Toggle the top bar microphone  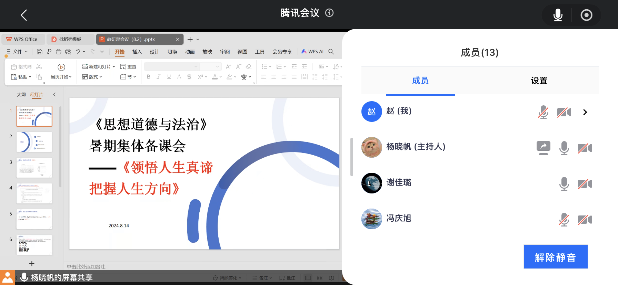pyautogui.click(x=558, y=15)
